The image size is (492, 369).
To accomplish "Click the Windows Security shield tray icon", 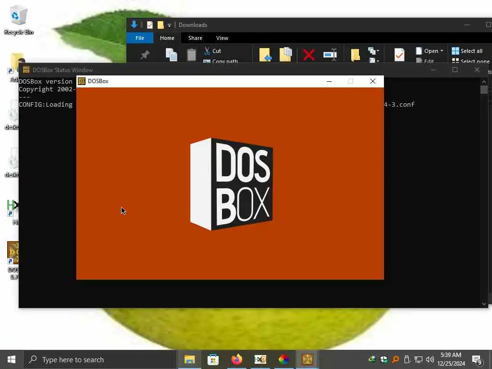I will (x=383, y=359).
